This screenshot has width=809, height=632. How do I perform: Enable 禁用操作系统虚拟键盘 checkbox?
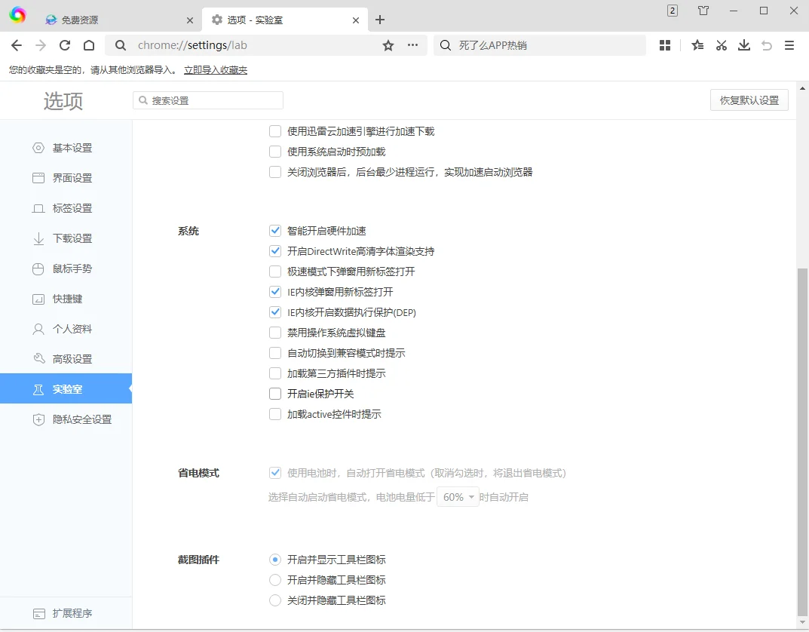point(275,333)
